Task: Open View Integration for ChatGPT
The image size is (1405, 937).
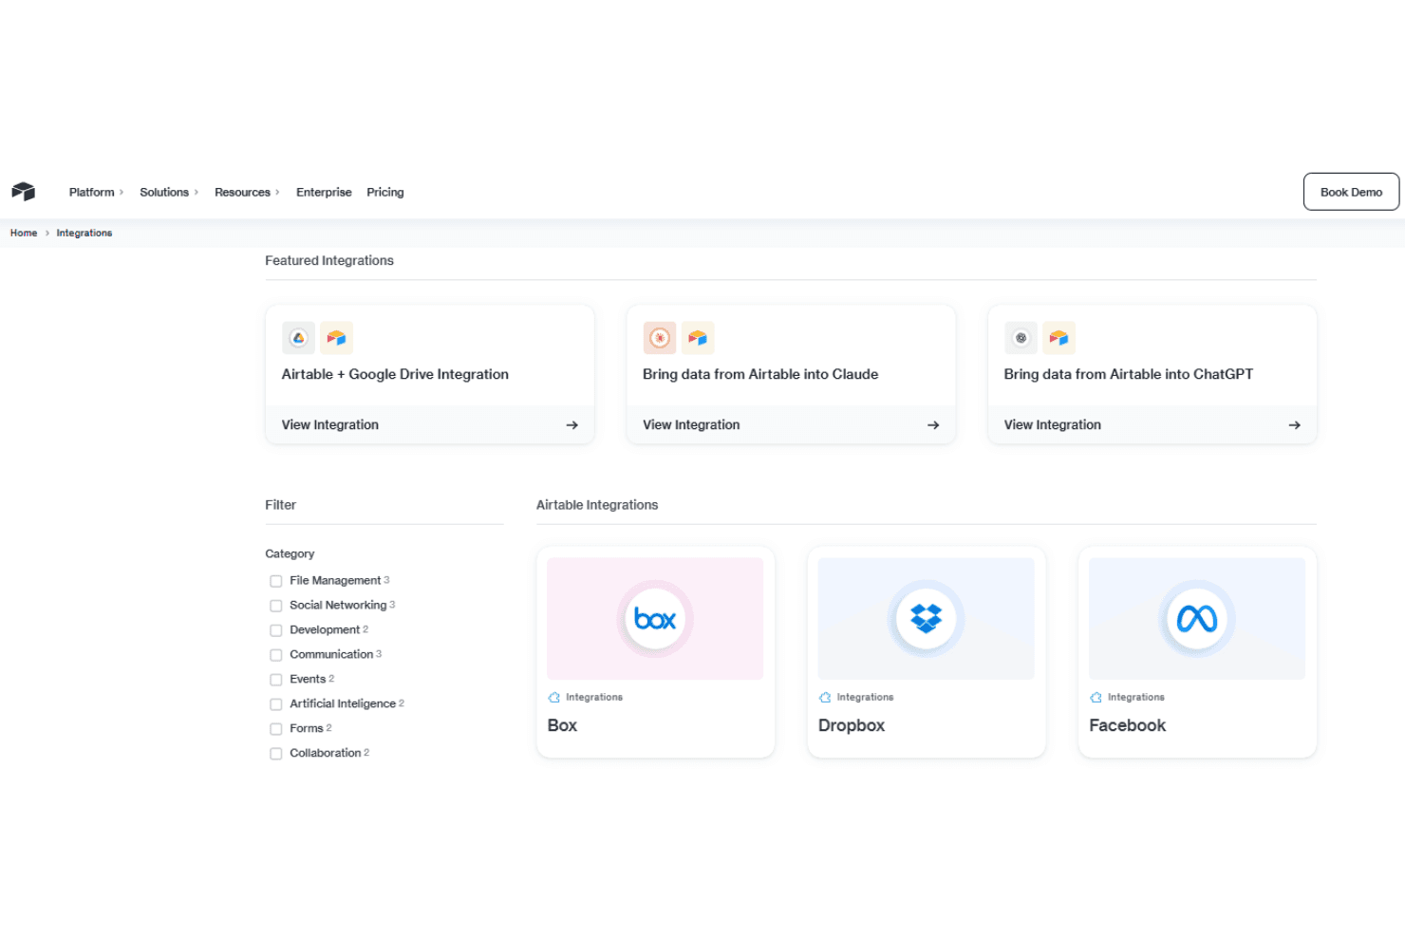Action: point(1152,425)
